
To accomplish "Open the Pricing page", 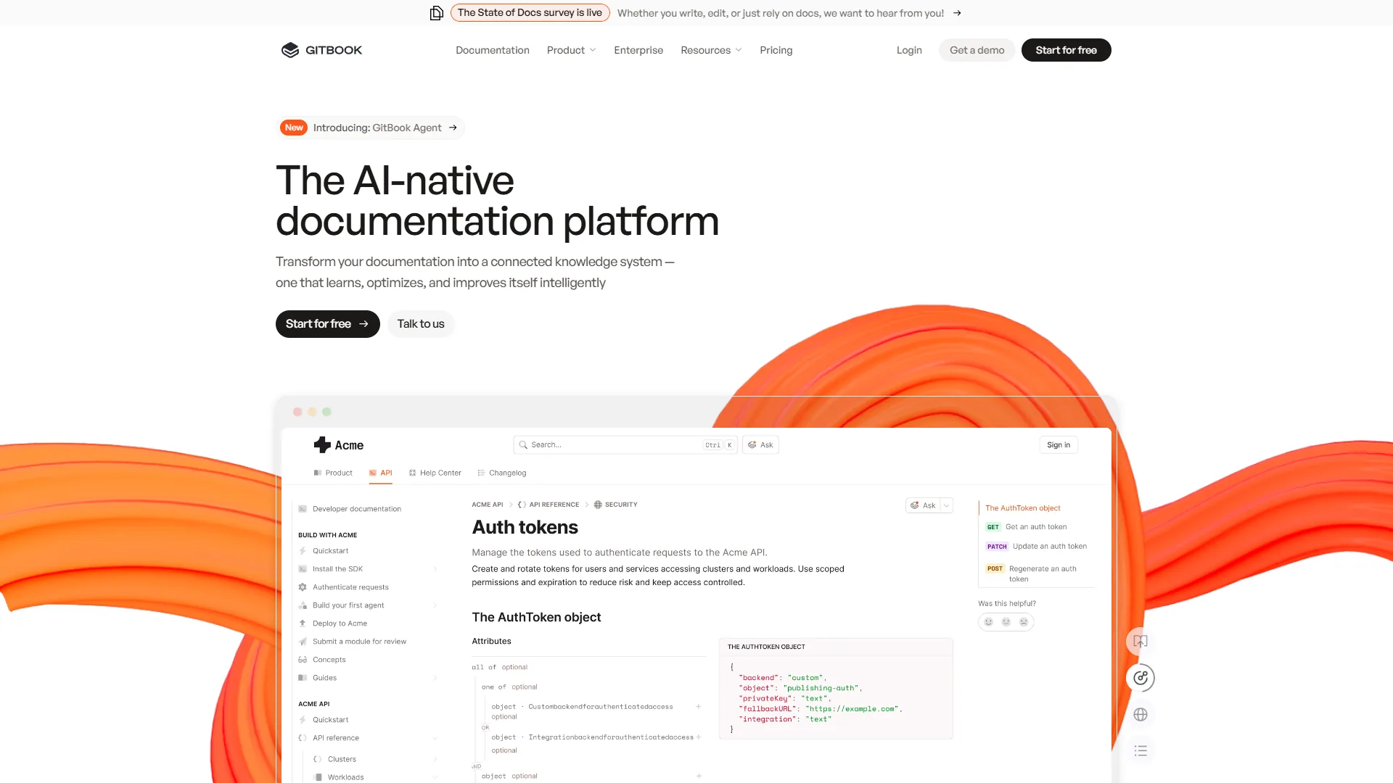I will [776, 50].
